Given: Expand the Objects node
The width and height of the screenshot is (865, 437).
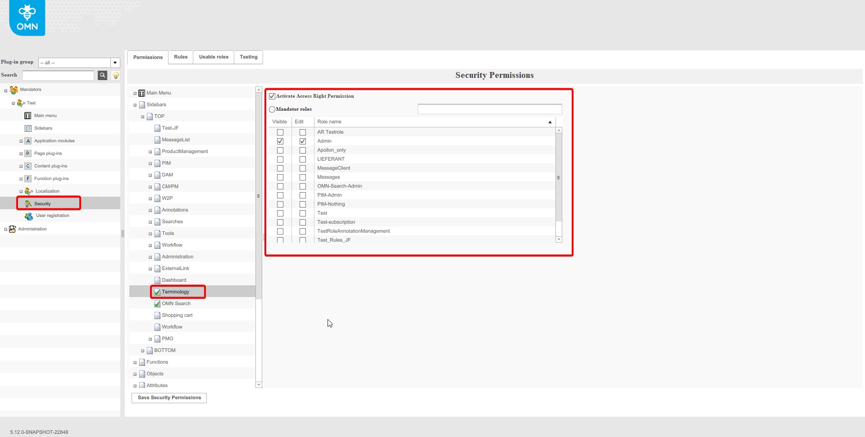Looking at the screenshot, I should (x=135, y=374).
